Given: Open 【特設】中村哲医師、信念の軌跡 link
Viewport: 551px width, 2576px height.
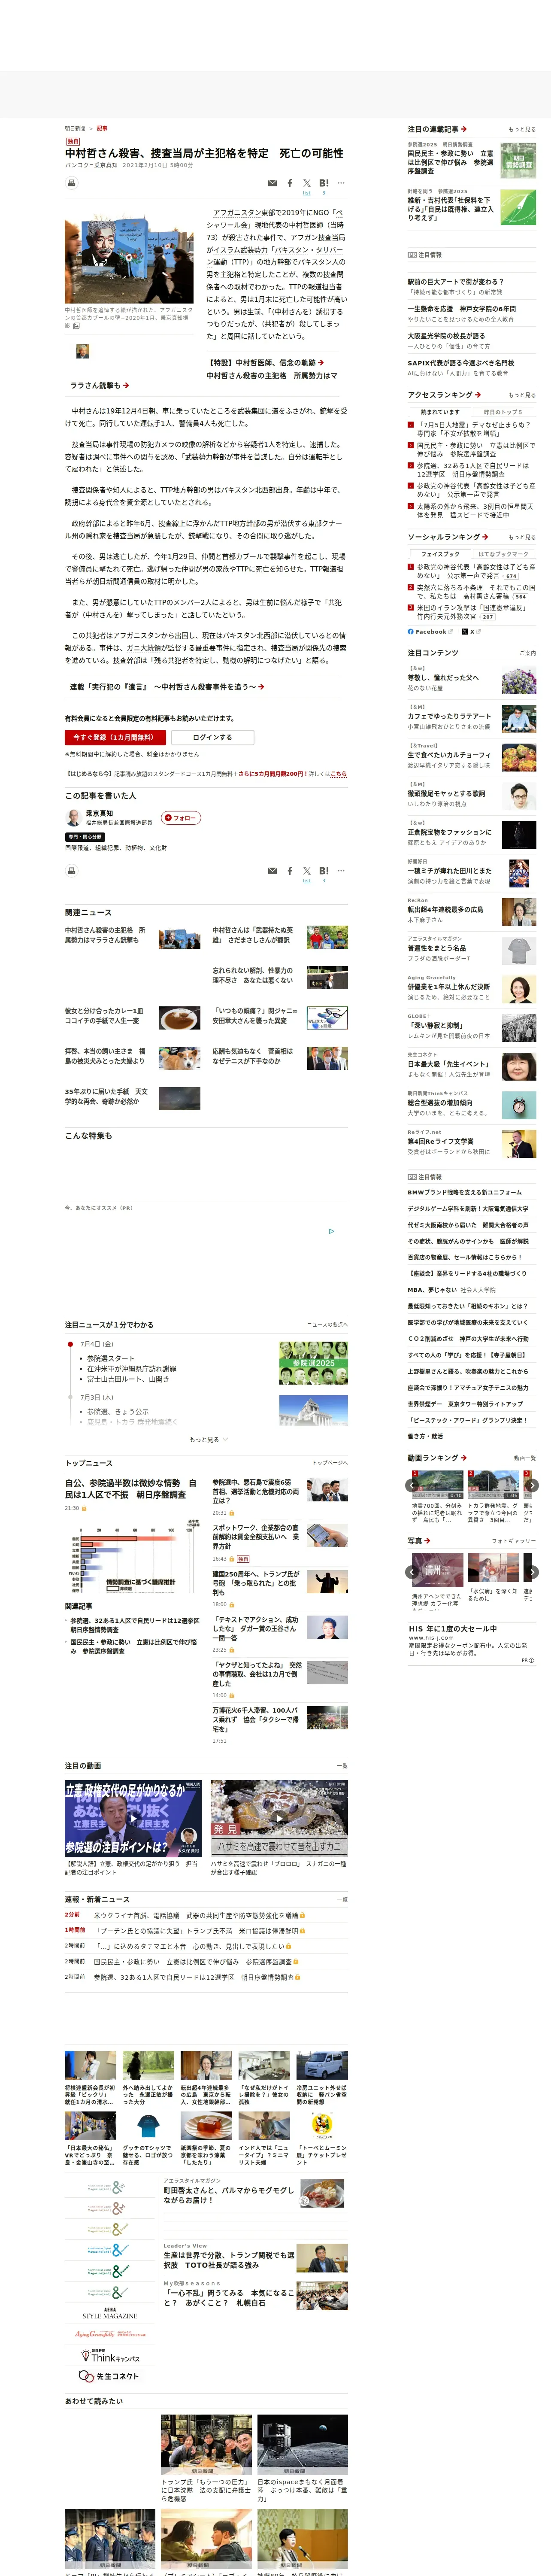Looking at the screenshot, I should coord(265,363).
